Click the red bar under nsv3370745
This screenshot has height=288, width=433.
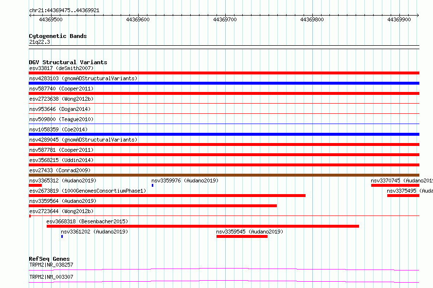click(395, 185)
